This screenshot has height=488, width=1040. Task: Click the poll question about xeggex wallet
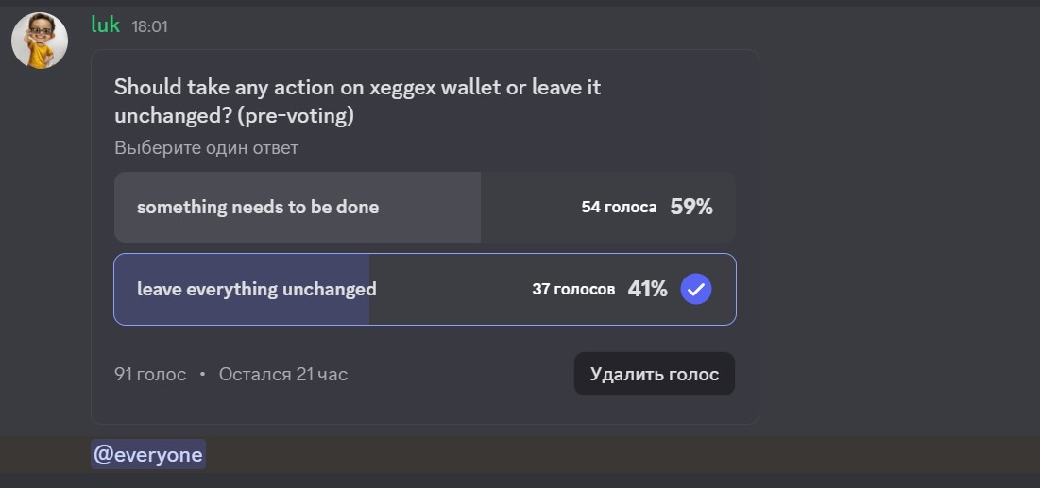click(x=357, y=100)
